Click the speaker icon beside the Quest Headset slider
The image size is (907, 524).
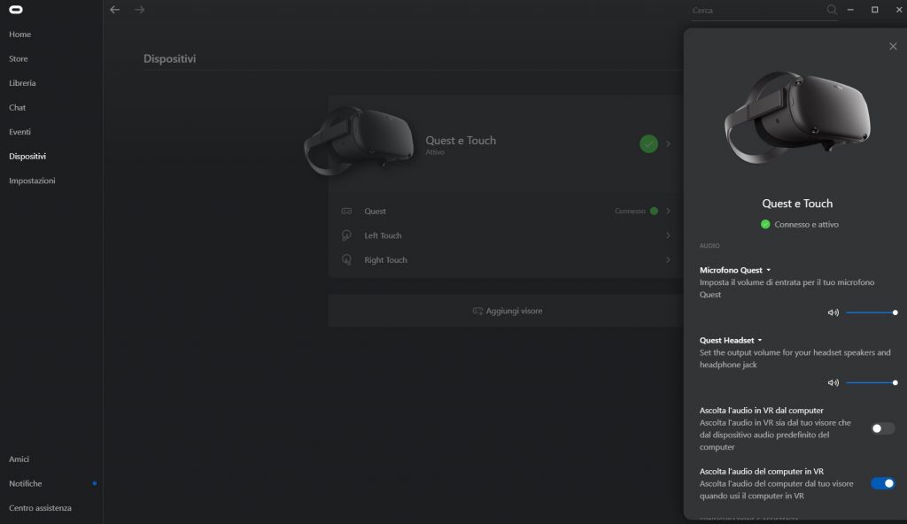832,382
